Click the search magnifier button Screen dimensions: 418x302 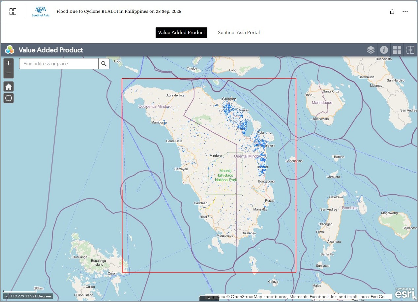(x=104, y=64)
